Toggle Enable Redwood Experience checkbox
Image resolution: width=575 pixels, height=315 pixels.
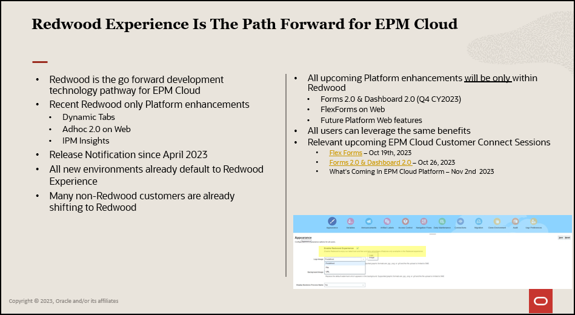(x=357, y=248)
